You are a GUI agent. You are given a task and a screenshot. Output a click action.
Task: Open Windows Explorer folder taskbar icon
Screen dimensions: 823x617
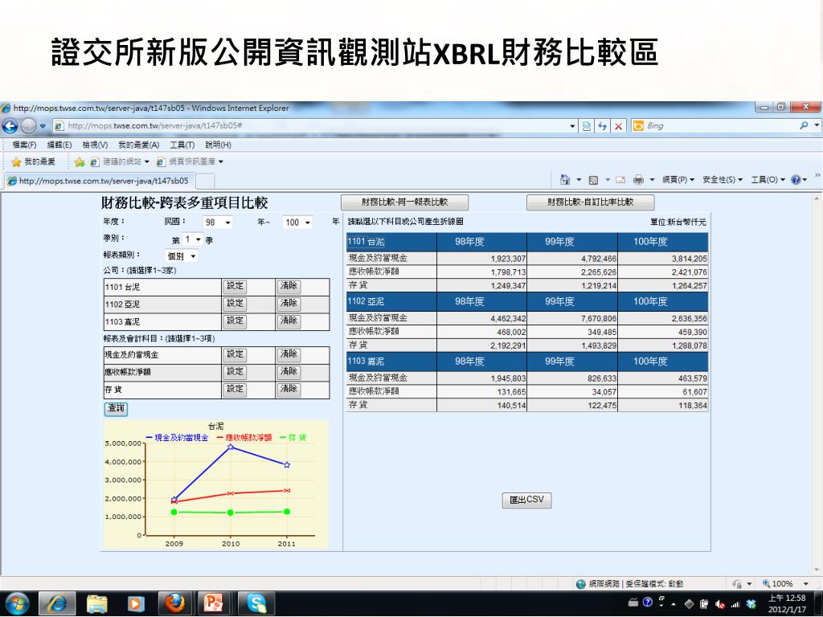tap(96, 604)
